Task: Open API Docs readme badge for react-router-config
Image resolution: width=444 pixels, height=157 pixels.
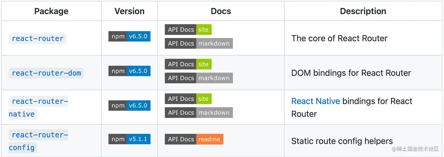Action: pyautogui.click(x=194, y=139)
